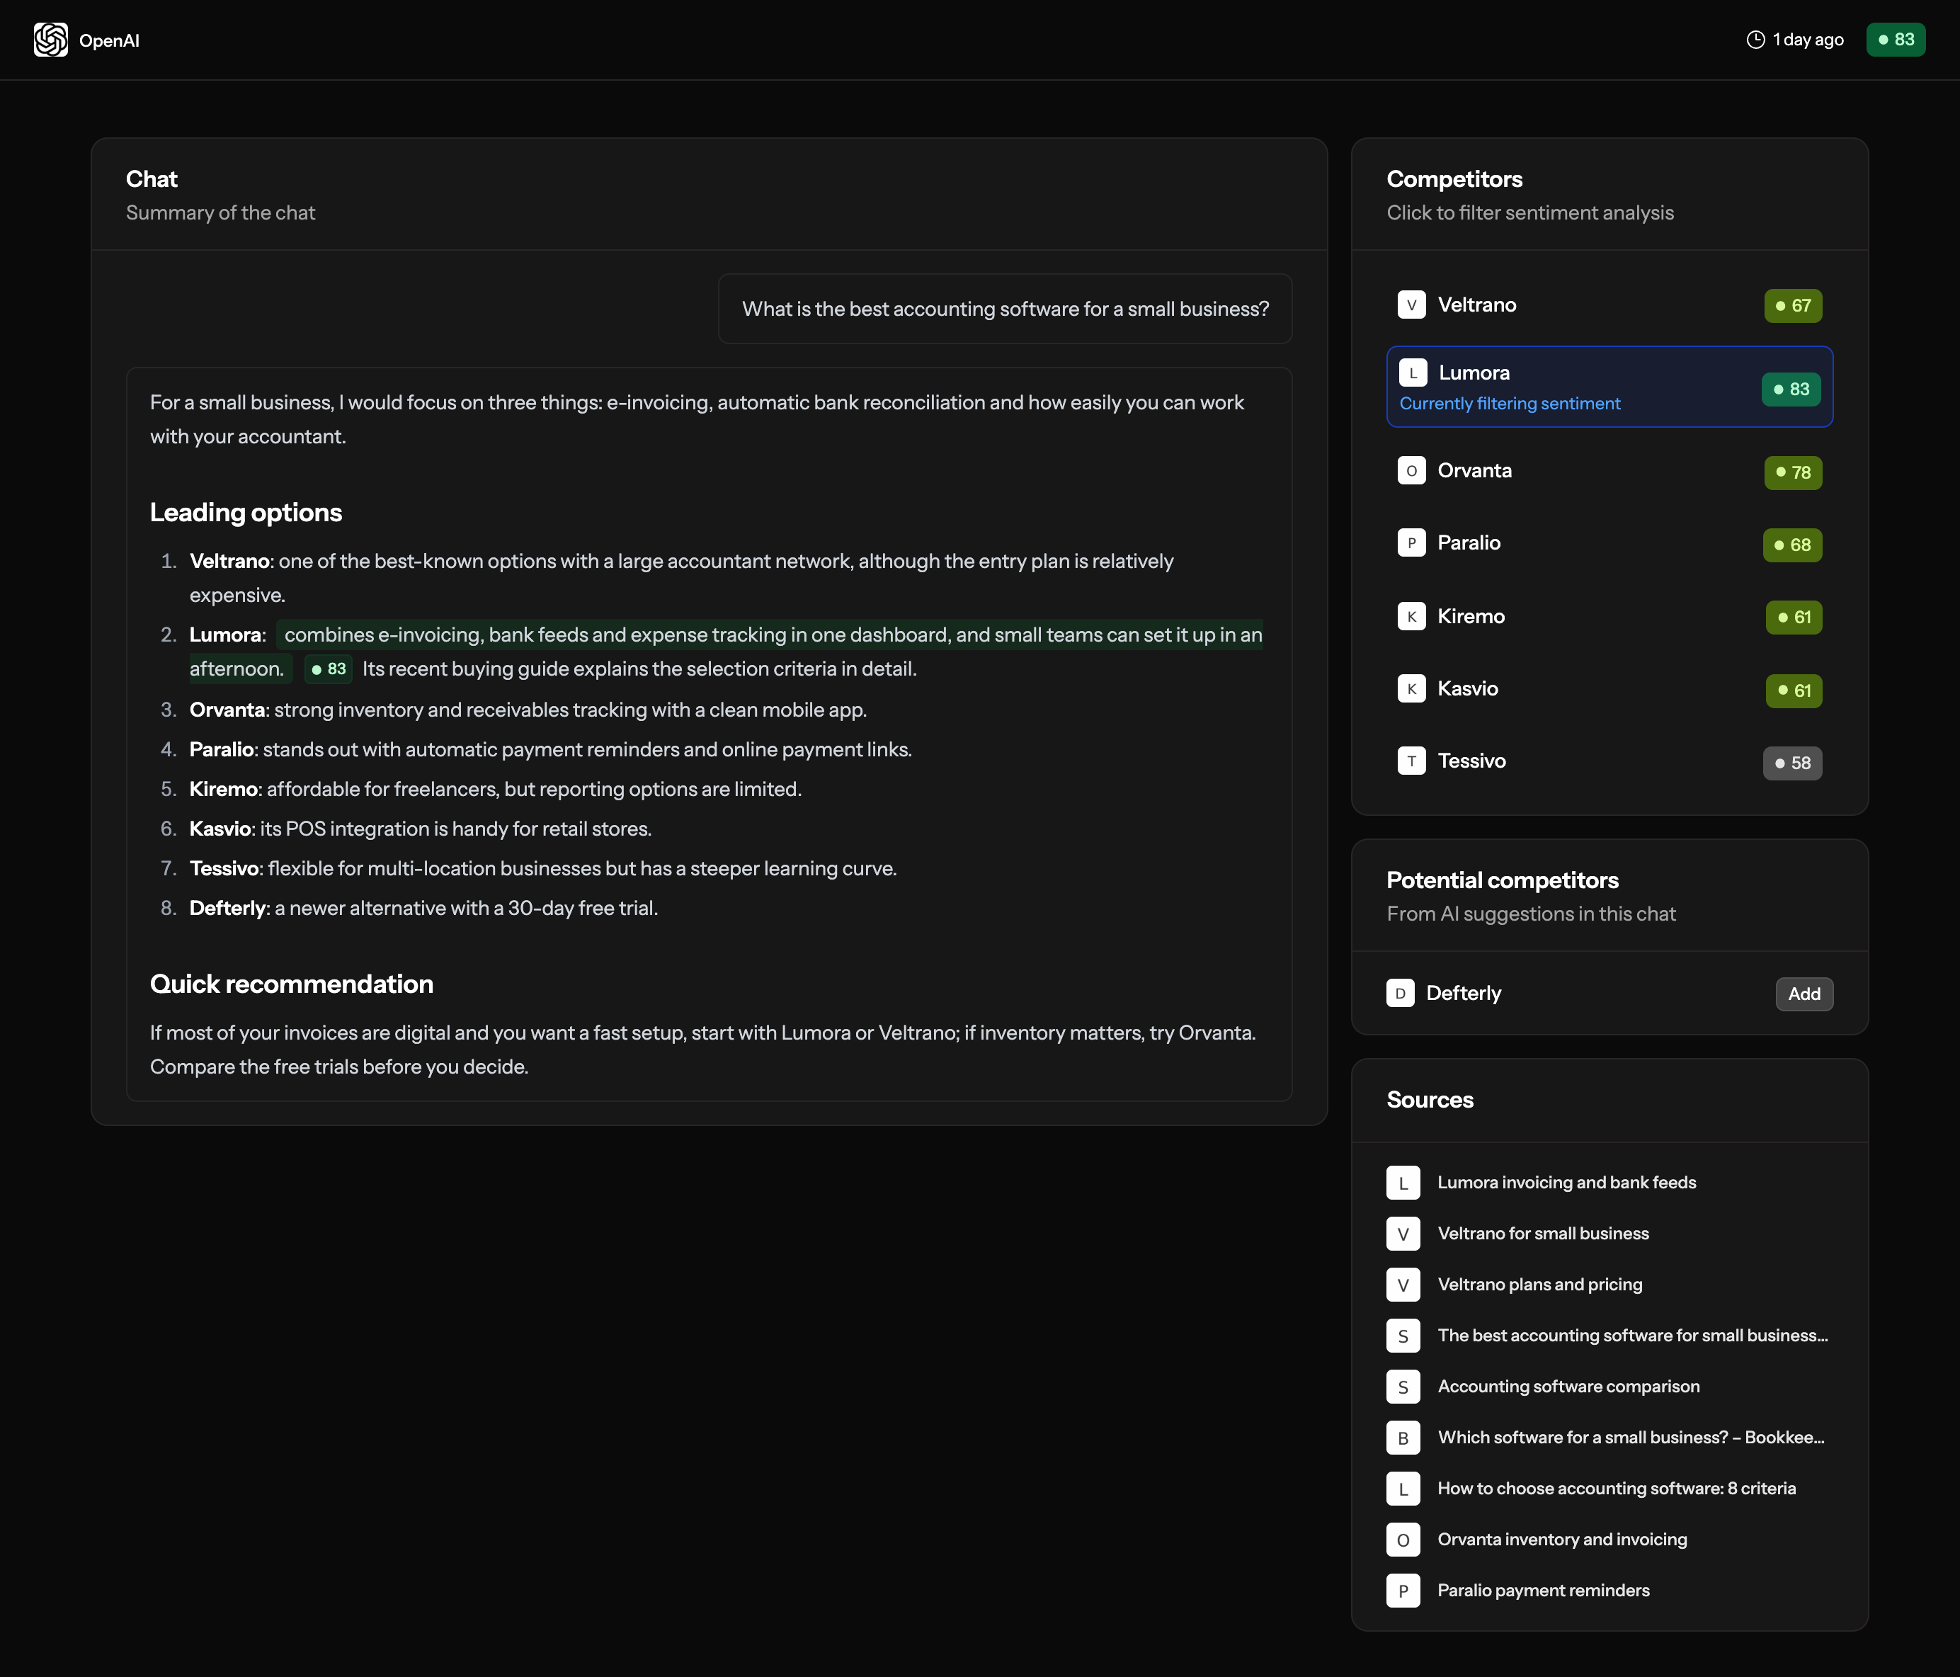Click the Kasvio K avatar in Competitors

point(1411,688)
